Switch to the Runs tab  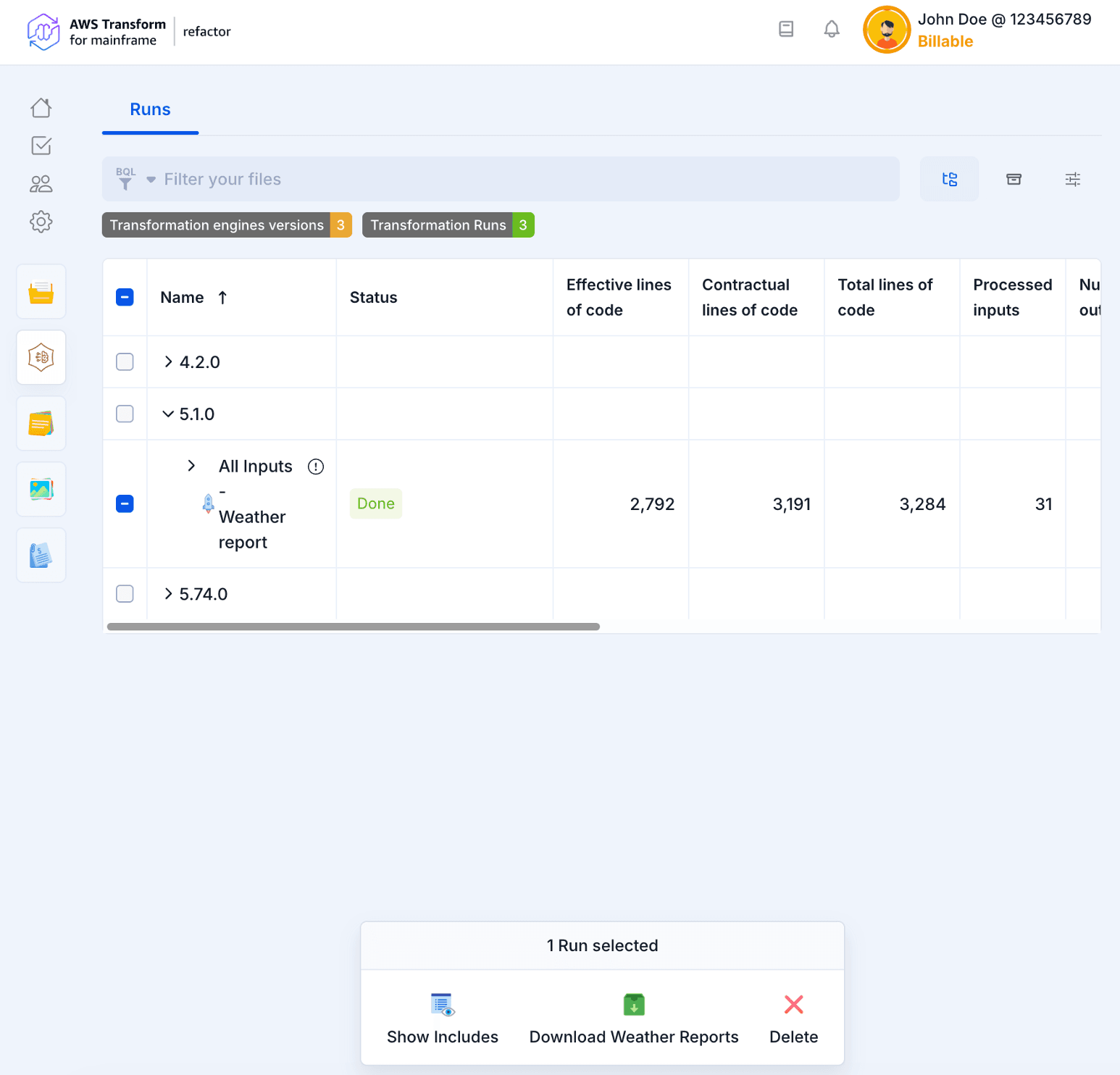pos(150,109)
